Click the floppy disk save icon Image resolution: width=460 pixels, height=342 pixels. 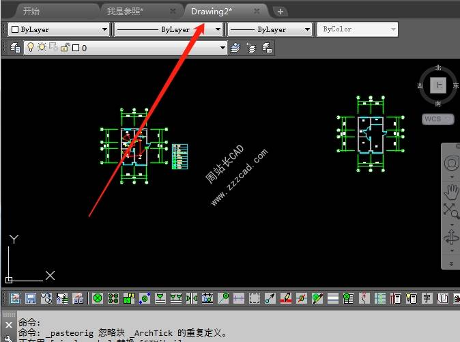tap(31, 298)
